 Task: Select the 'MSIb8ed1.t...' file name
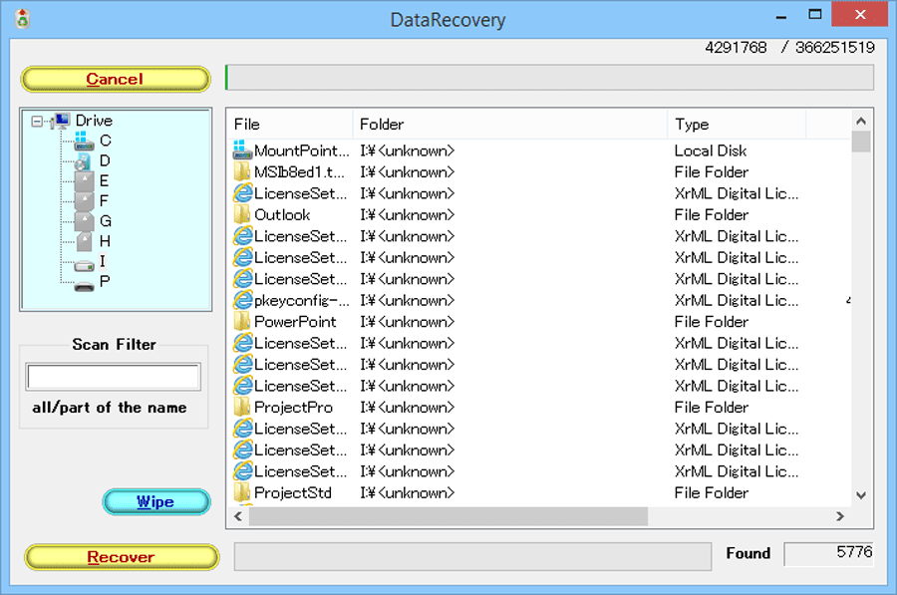[x=299, y=172]
